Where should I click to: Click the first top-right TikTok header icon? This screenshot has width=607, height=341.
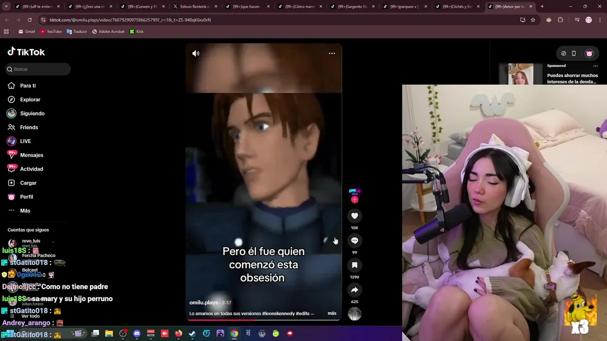pyautogui.click(x=563, y=54)
